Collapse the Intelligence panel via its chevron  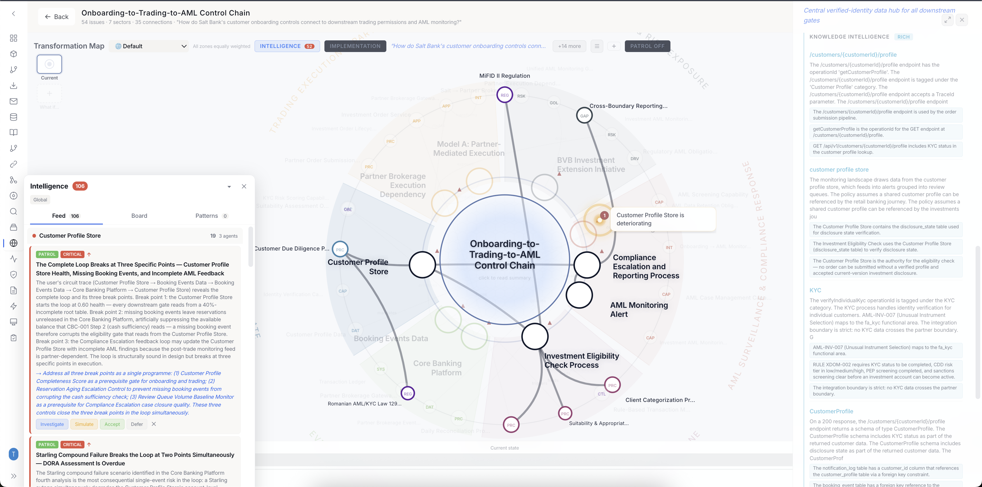pyautogui.click(x=229, y=186)
